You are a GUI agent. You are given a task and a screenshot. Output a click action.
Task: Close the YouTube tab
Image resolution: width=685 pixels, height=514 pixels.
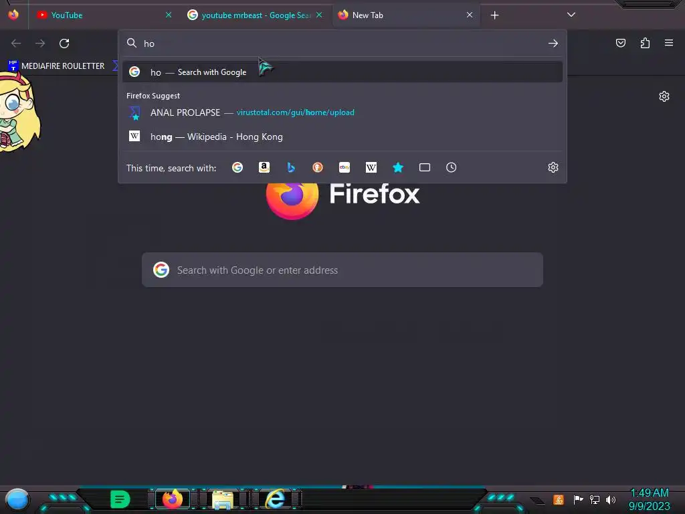(169, 15)
